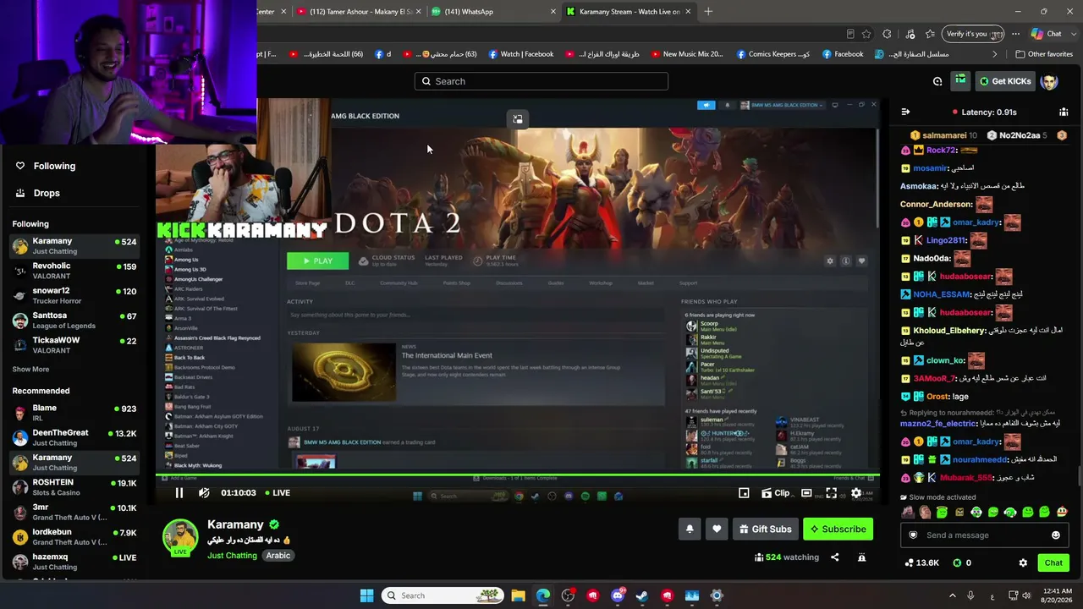Viewport: 1083px width, 609px height.
Task: Share the stream using the share icon
Action: pyautogui.click(x=835, y=557)
